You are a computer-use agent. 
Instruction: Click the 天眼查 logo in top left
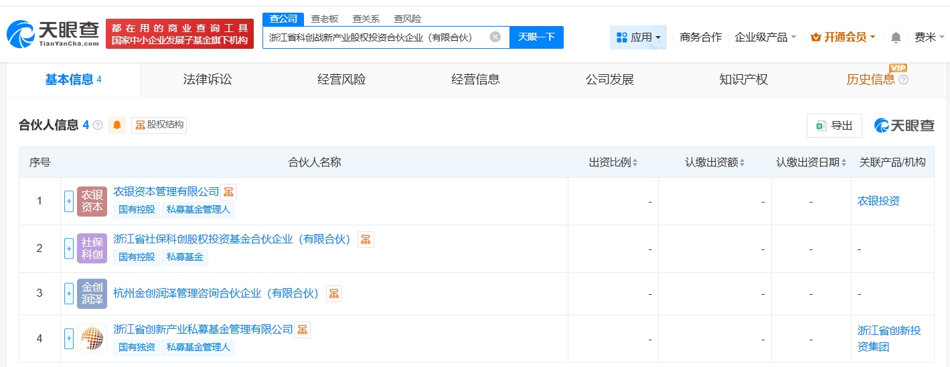pos(54,33)
